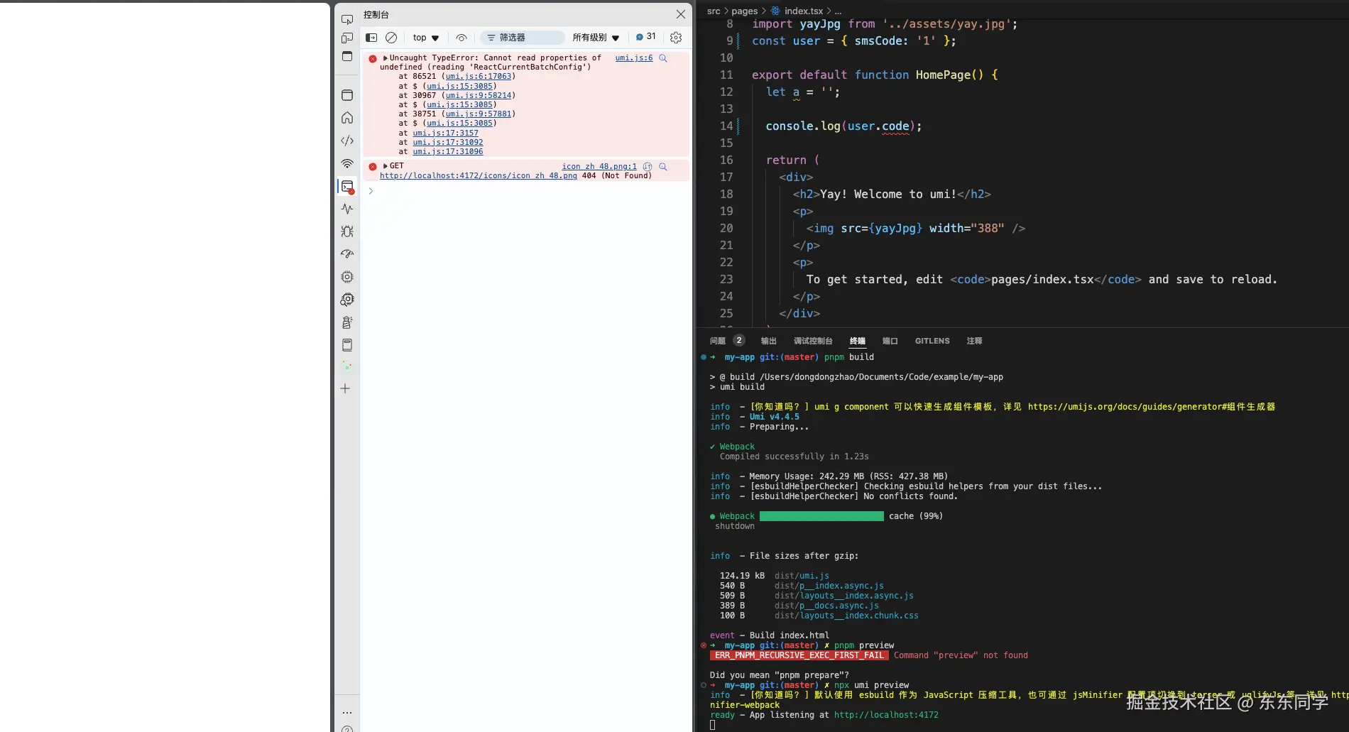Image resolution: width=1349 pixels, height=732 pixels.
Task: Expand the GET request error triangle
Action: coord(386,166)
